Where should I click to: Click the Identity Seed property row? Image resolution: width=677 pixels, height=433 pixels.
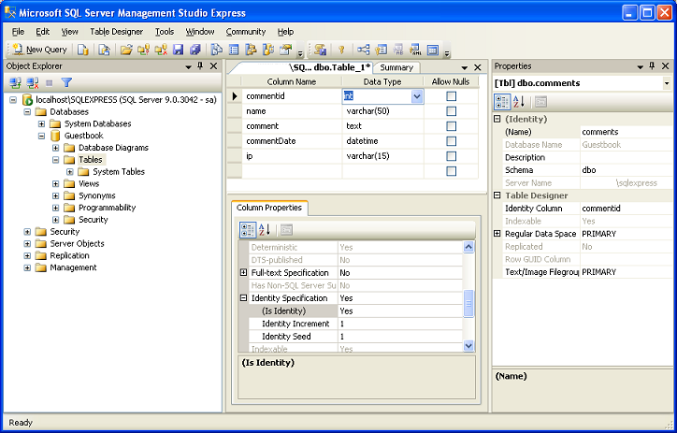[x=355, y=337]
